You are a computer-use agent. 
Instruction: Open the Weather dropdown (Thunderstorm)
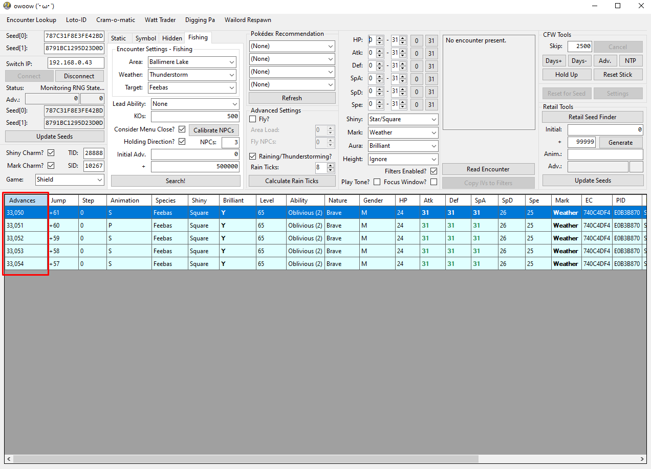(192, 75)
